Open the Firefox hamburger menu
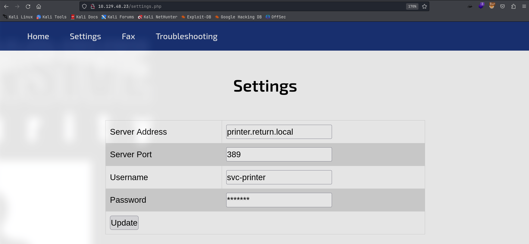Screen dimensions: 529x244 [x=524, y=6]
